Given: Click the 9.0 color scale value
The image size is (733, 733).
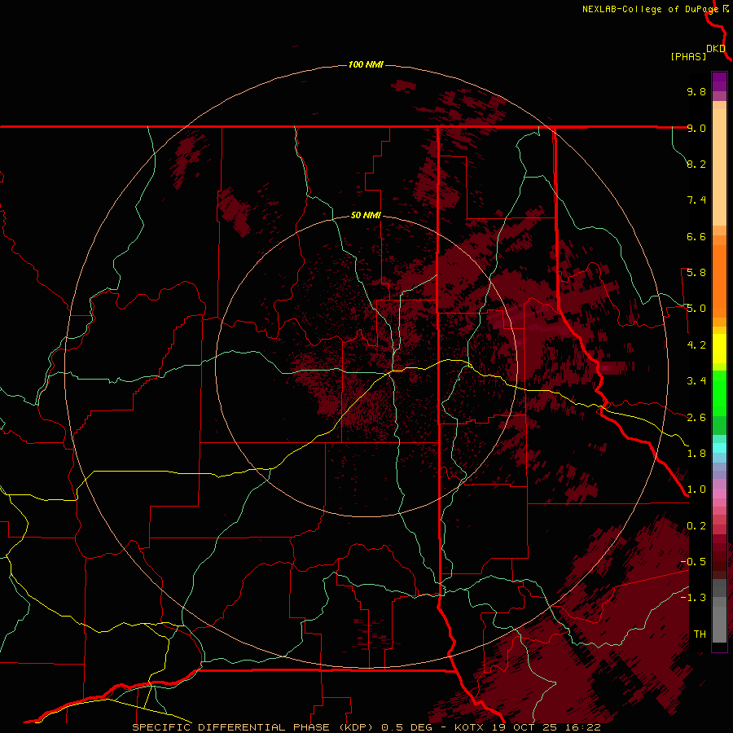Looking at the screenshot, I should click(x=696, y=128).
